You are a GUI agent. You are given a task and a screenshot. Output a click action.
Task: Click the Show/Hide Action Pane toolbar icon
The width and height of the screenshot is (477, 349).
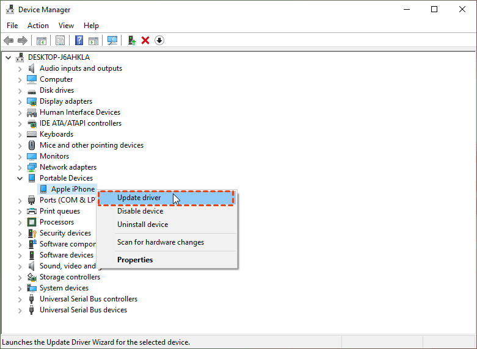[x=93, y=40]
